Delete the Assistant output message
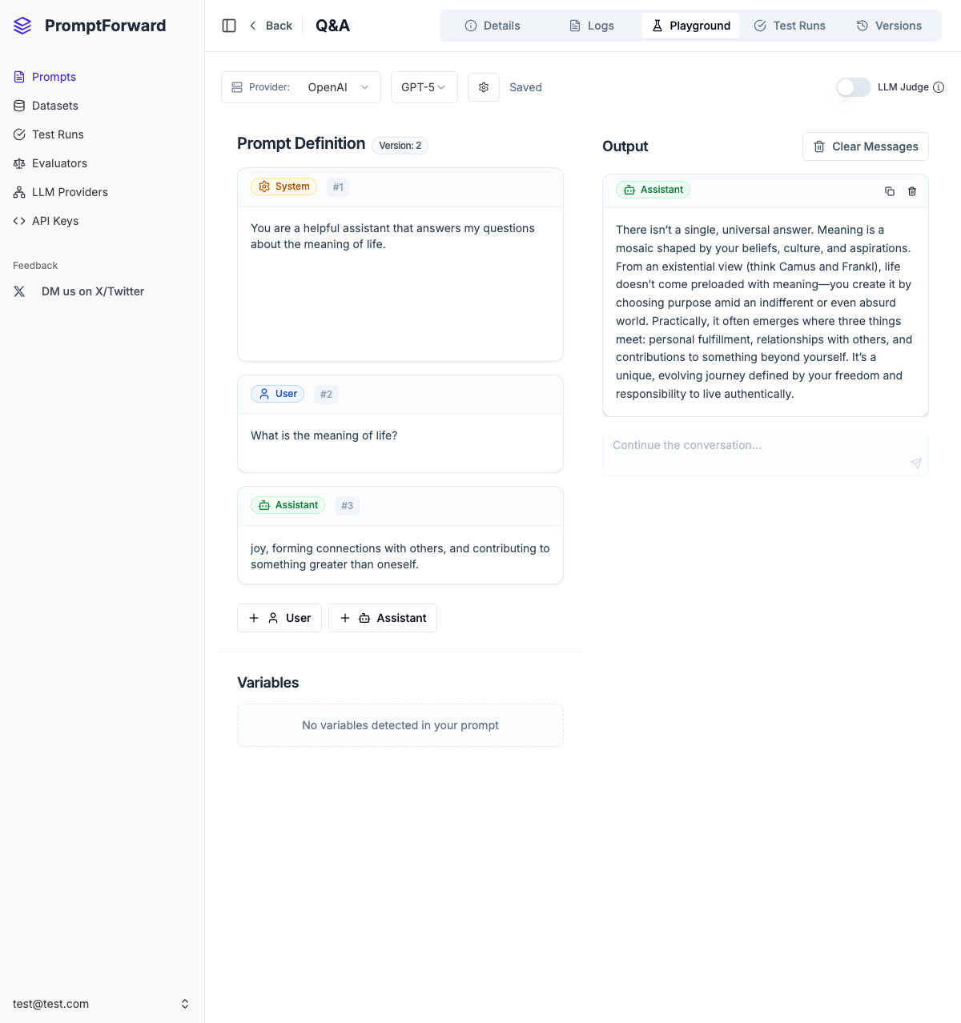 (x=912, y=191)
